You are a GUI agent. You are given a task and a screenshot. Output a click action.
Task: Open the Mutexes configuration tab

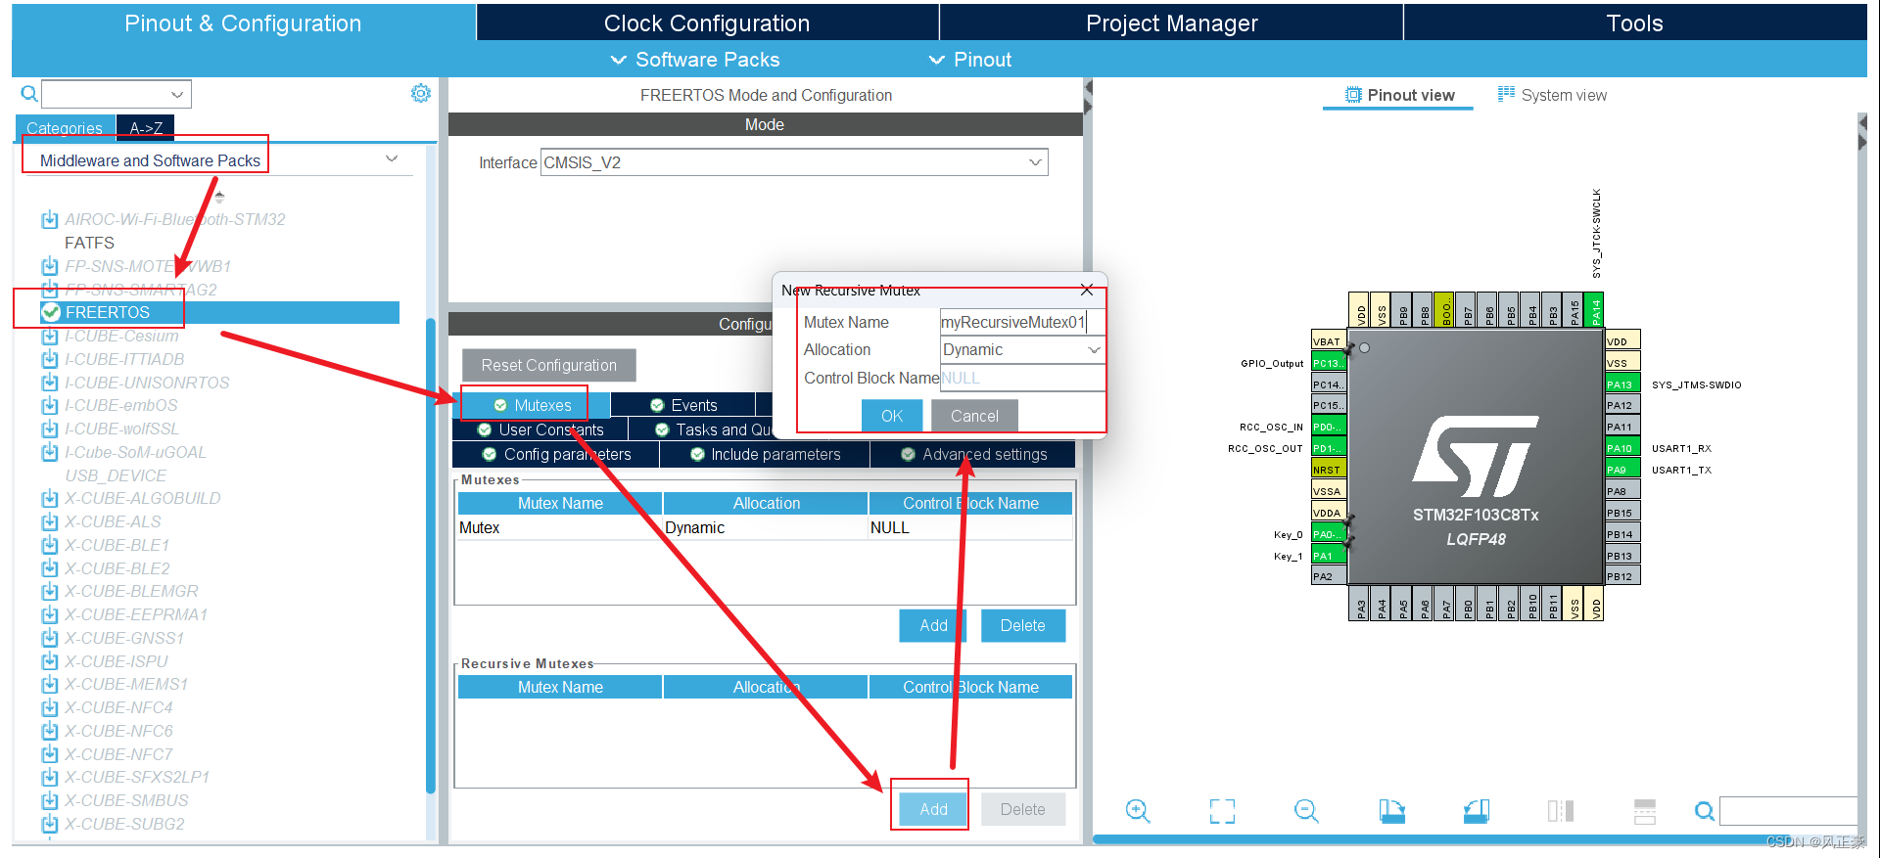533,405
